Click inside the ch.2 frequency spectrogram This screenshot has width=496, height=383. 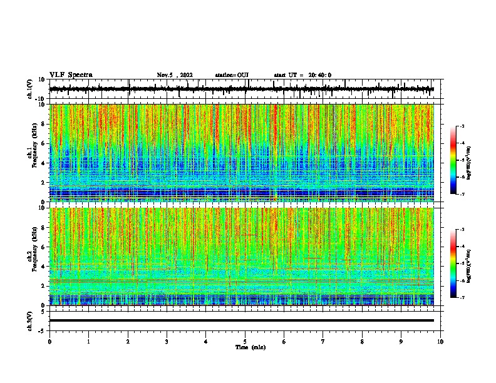pos(242,257)
